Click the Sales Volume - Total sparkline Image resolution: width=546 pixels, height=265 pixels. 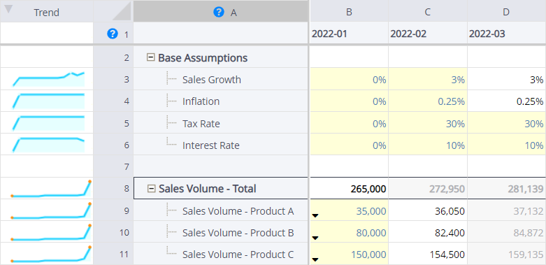click(x=51, y=188)
